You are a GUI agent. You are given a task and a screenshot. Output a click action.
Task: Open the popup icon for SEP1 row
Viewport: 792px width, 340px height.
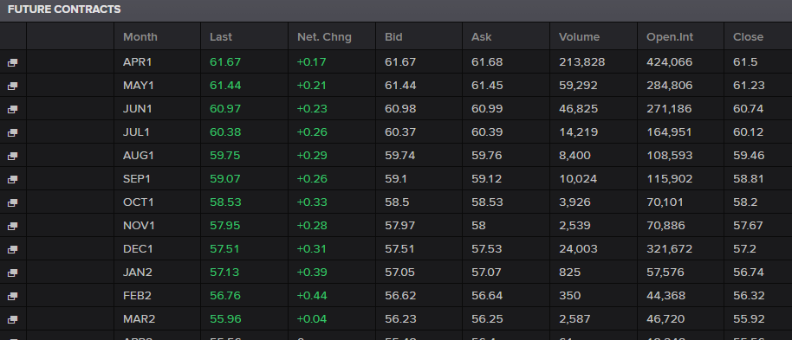tap(13, 179)
